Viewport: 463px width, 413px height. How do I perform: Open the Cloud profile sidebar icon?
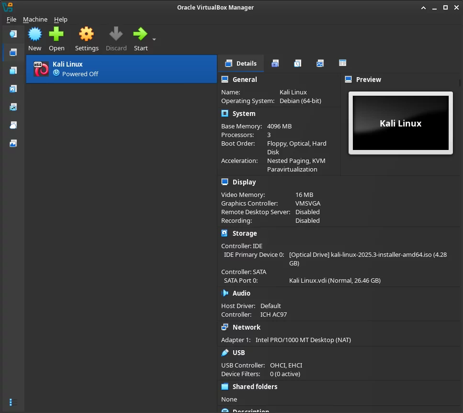tap(13, 125)
